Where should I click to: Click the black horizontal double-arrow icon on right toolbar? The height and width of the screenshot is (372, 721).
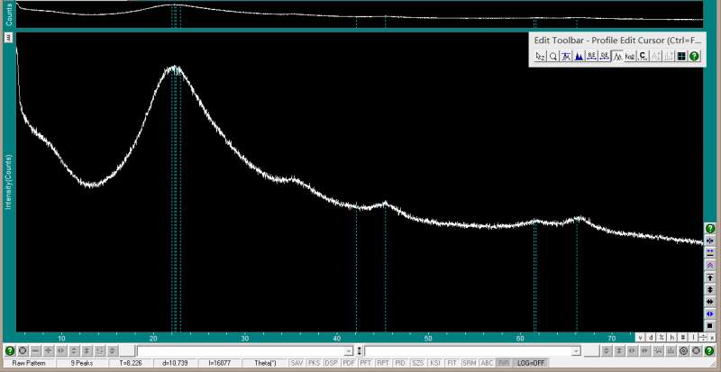coord(710,302)
